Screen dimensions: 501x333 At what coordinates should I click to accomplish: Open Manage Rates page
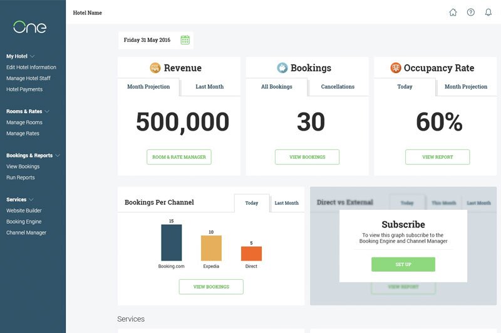coord(23,134)
